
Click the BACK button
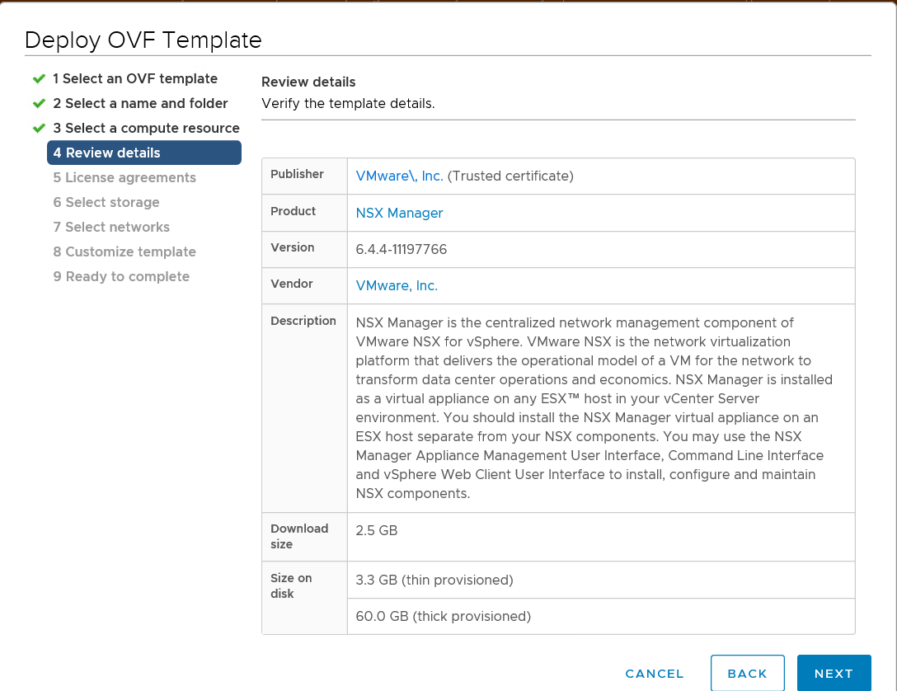click(747, 674)
